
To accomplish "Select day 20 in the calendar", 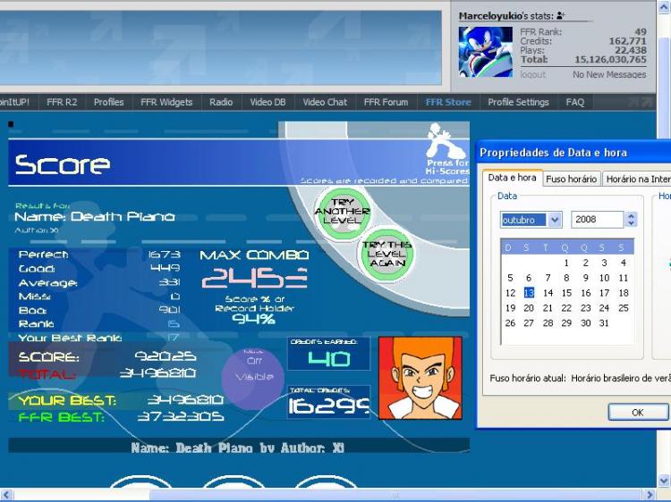I will tap(529, 308).
